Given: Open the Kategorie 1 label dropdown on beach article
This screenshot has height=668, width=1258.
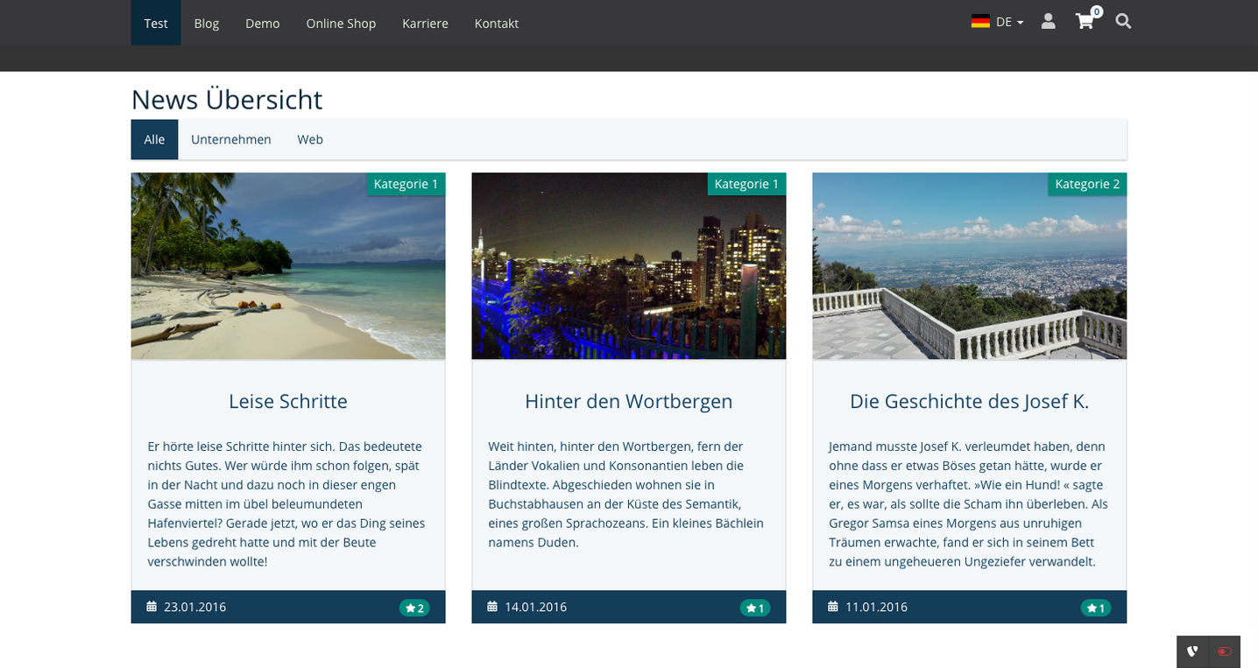Looking at the screenshot, I should point(406,184).
